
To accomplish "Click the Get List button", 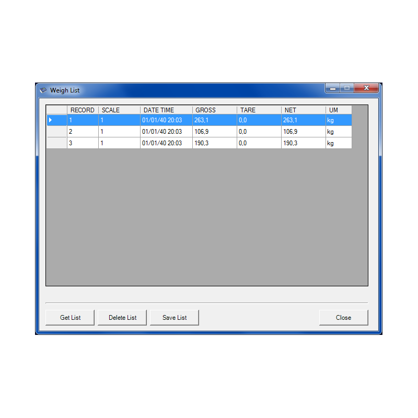I will click(70, 318).
